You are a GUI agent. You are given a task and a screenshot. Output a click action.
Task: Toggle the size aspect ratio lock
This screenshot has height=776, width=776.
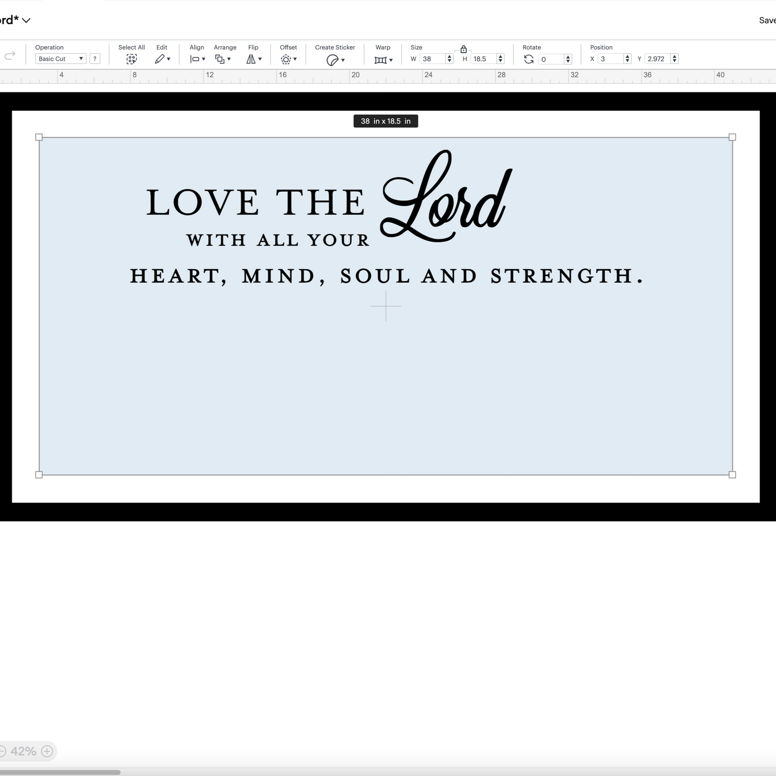[463, 49]
